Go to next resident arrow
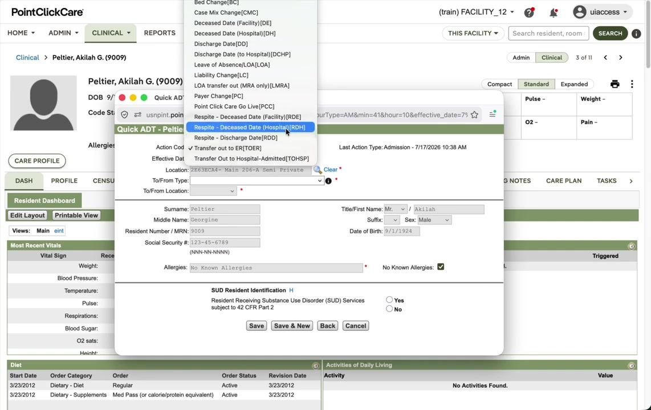Viewport: 651px width, 410px height. 621,58
